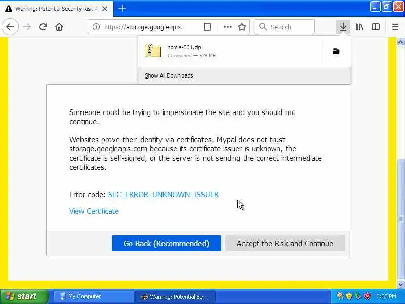Image resolution: width=405 pixels, height=304 pixels.
Task: Click the browser Back arrow button
Action: coord(10,27)
